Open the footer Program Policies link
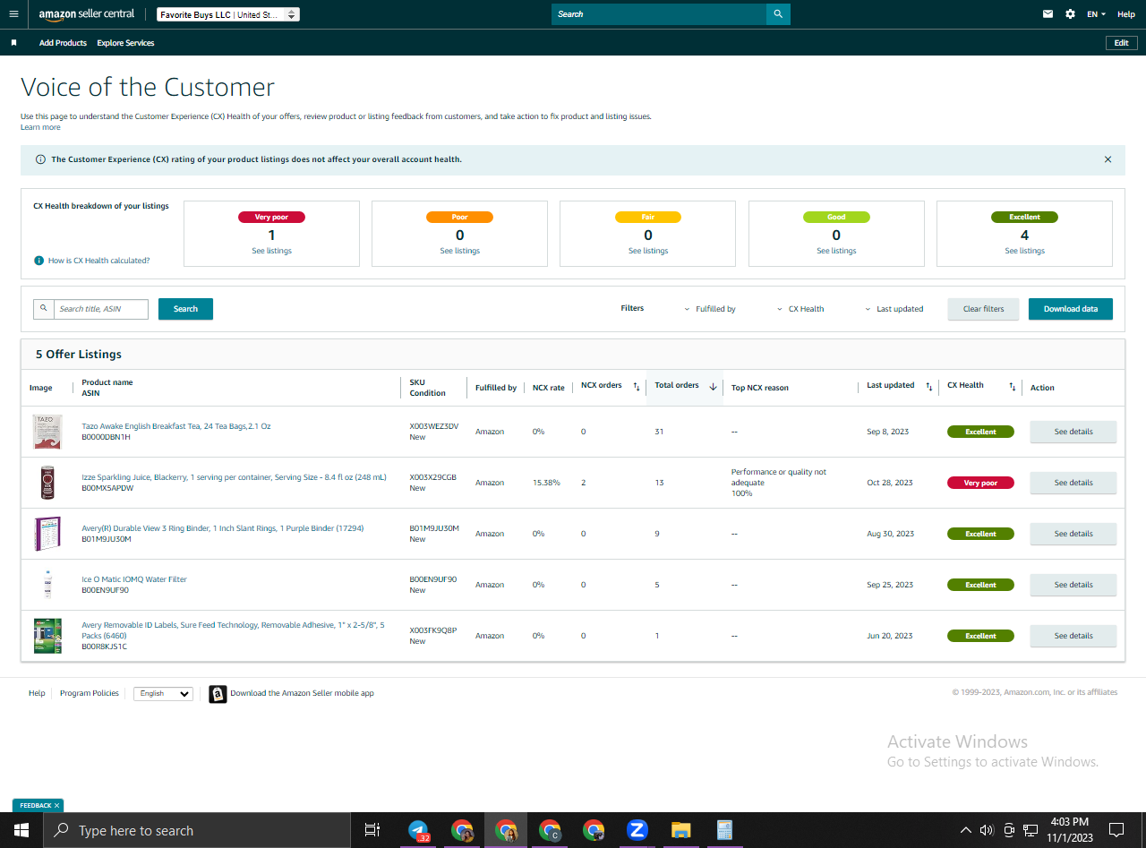The image size is (1146, 848). click(90, 693)
